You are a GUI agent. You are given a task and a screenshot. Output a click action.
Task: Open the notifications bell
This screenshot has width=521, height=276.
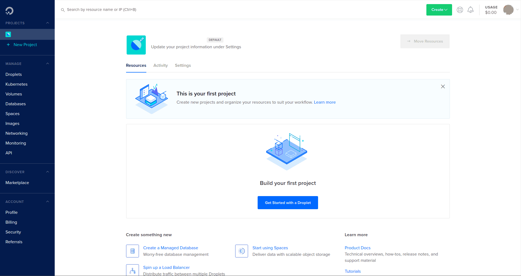coord(470,10)
